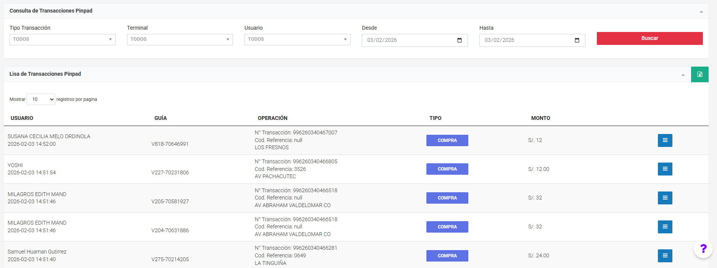717x268 pixels.
Task: Click COMPRA badge for transaction 996260340467007
Action: coord(447,140)
